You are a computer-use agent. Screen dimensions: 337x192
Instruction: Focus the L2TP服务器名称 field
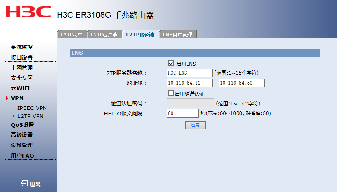tap(189, 73)
